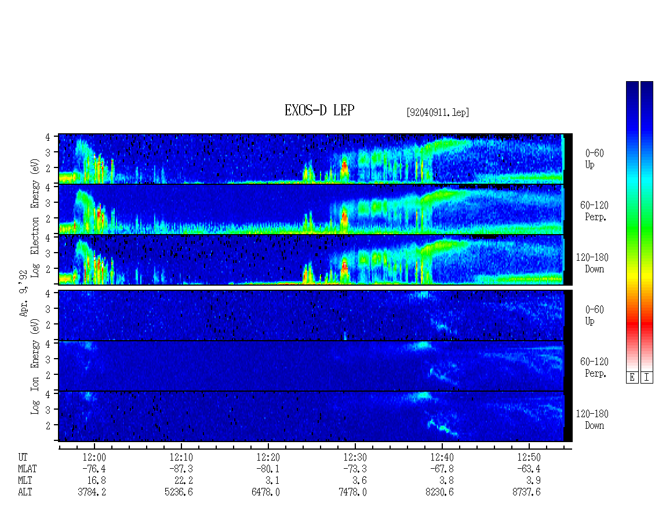This screenshot has width=655, height=507.
Task: Select the 12:20 UT time label
Action: click(x=268, y=457)
